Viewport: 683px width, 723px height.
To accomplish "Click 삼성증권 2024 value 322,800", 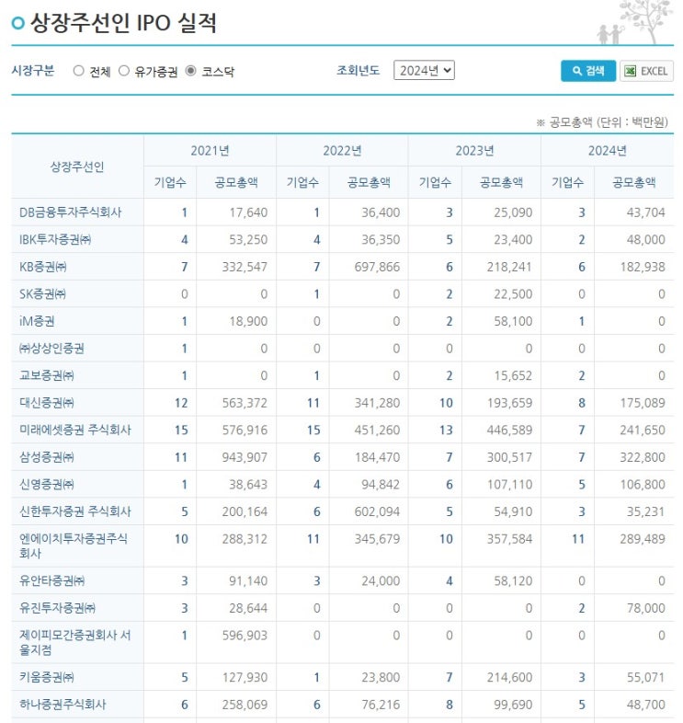I will pos(643,457).
